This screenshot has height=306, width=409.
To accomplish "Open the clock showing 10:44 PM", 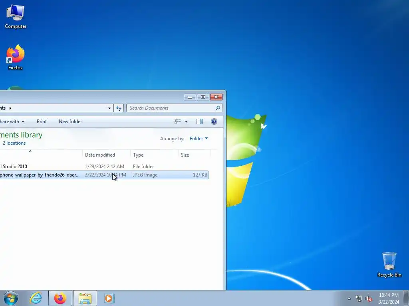I will click(389, 298).
